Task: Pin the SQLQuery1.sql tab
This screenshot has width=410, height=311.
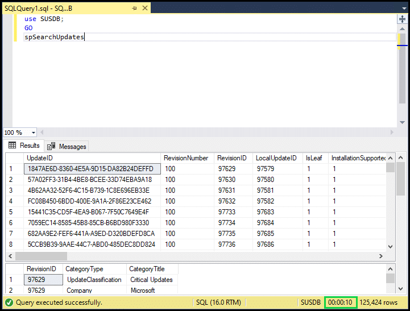Action: tap(134, 9)
